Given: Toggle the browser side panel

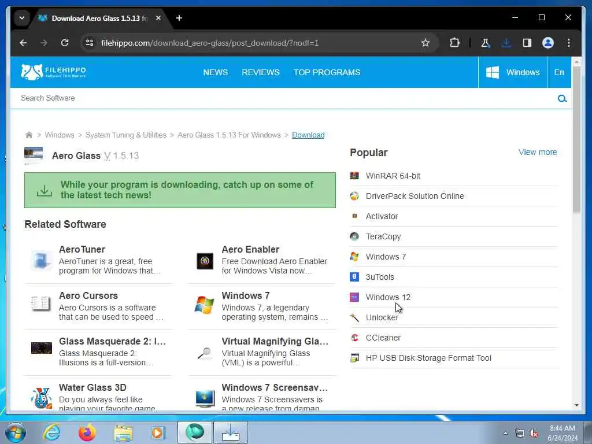Looking at the screenshot, I should (x=527, y=43).
